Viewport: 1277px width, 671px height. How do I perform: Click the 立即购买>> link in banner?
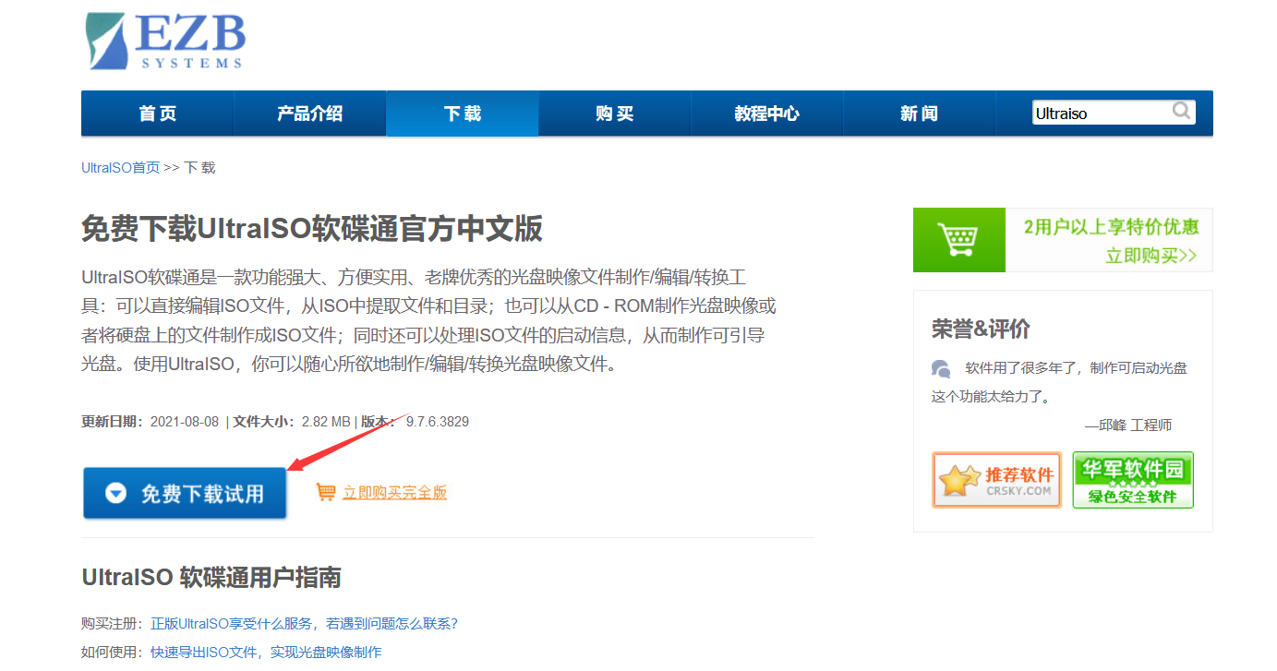1151,256
